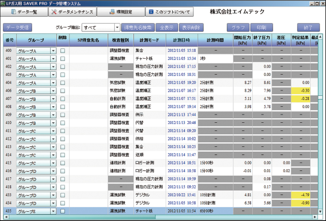Open the group dropdown for row 403
Screen dimensions: 326x221
tap(53, 75)
